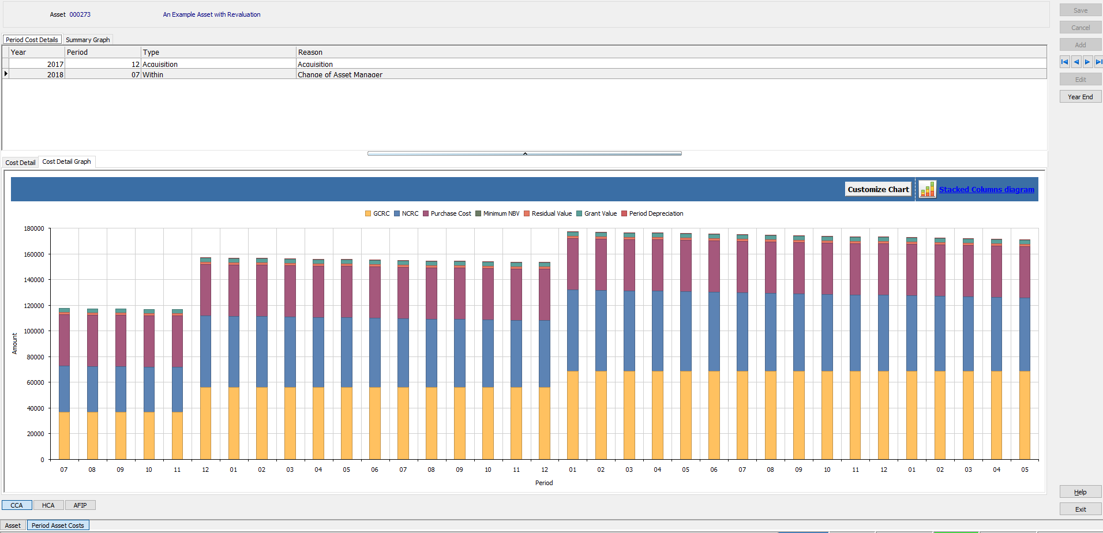Select the 2018 Change of Asset Manager row

[231, 74]
